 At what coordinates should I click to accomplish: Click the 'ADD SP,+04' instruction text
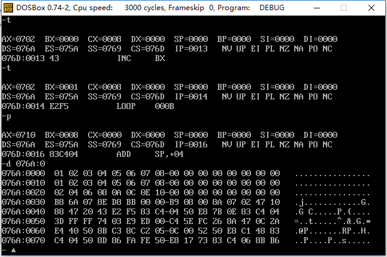[150, 154]
